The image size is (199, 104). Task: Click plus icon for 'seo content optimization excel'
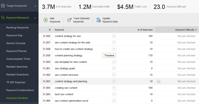(114, 101)
